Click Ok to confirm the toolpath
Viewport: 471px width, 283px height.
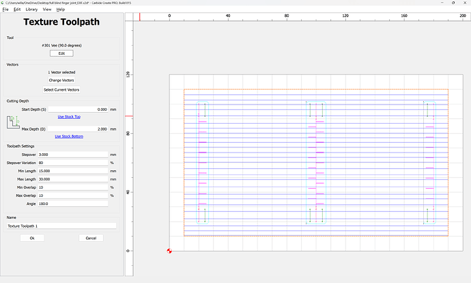[x=32, y=238]
